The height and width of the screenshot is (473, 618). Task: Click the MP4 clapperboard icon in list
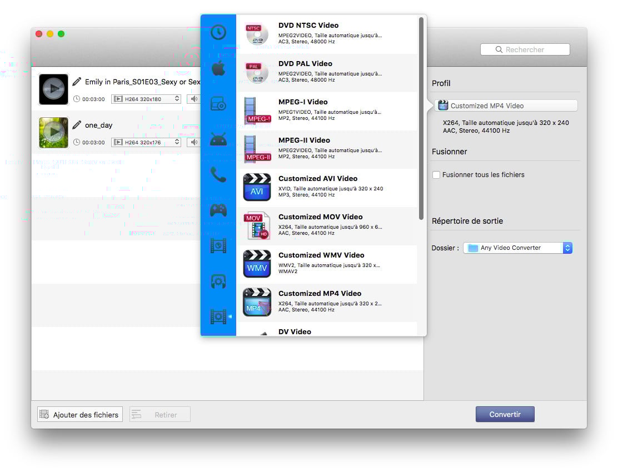click(x=257, y=302)
